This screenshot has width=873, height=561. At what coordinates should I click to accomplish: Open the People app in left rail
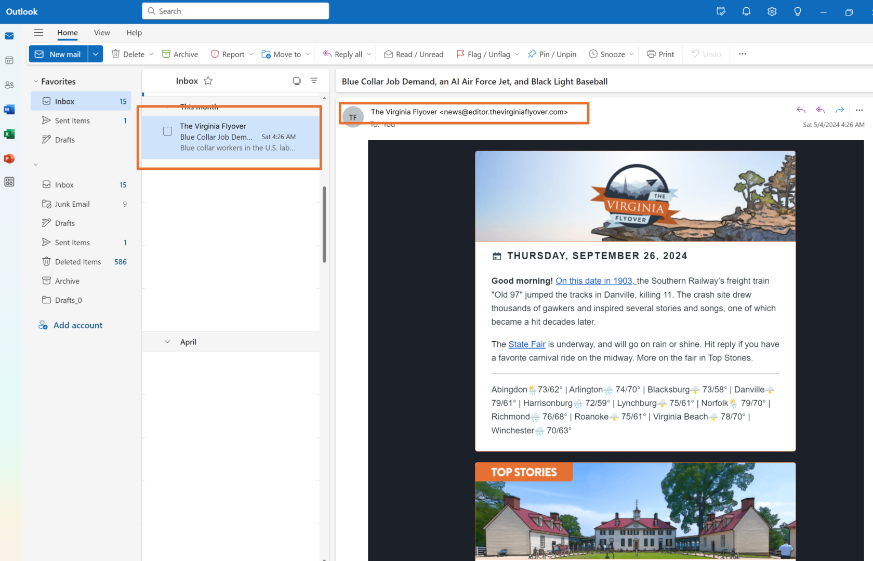9,85
